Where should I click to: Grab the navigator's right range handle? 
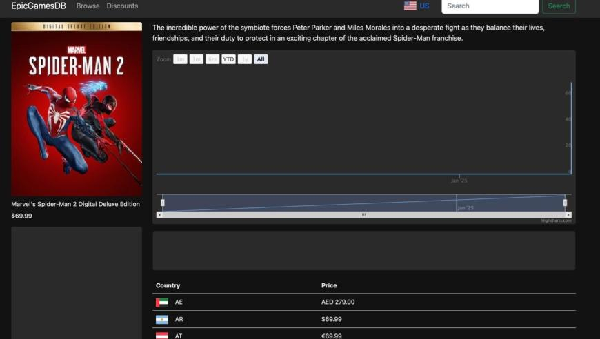pyautogui.click(x=565, y=203)
